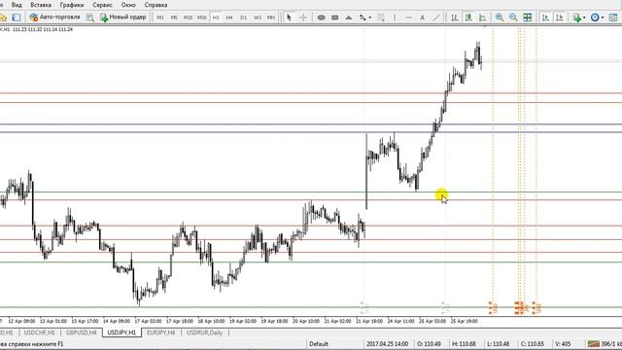This screenshot has height=350, width=622.
Task: Switch to the EURJPY,H4 chart tab
Action: [x=160, y=332]
